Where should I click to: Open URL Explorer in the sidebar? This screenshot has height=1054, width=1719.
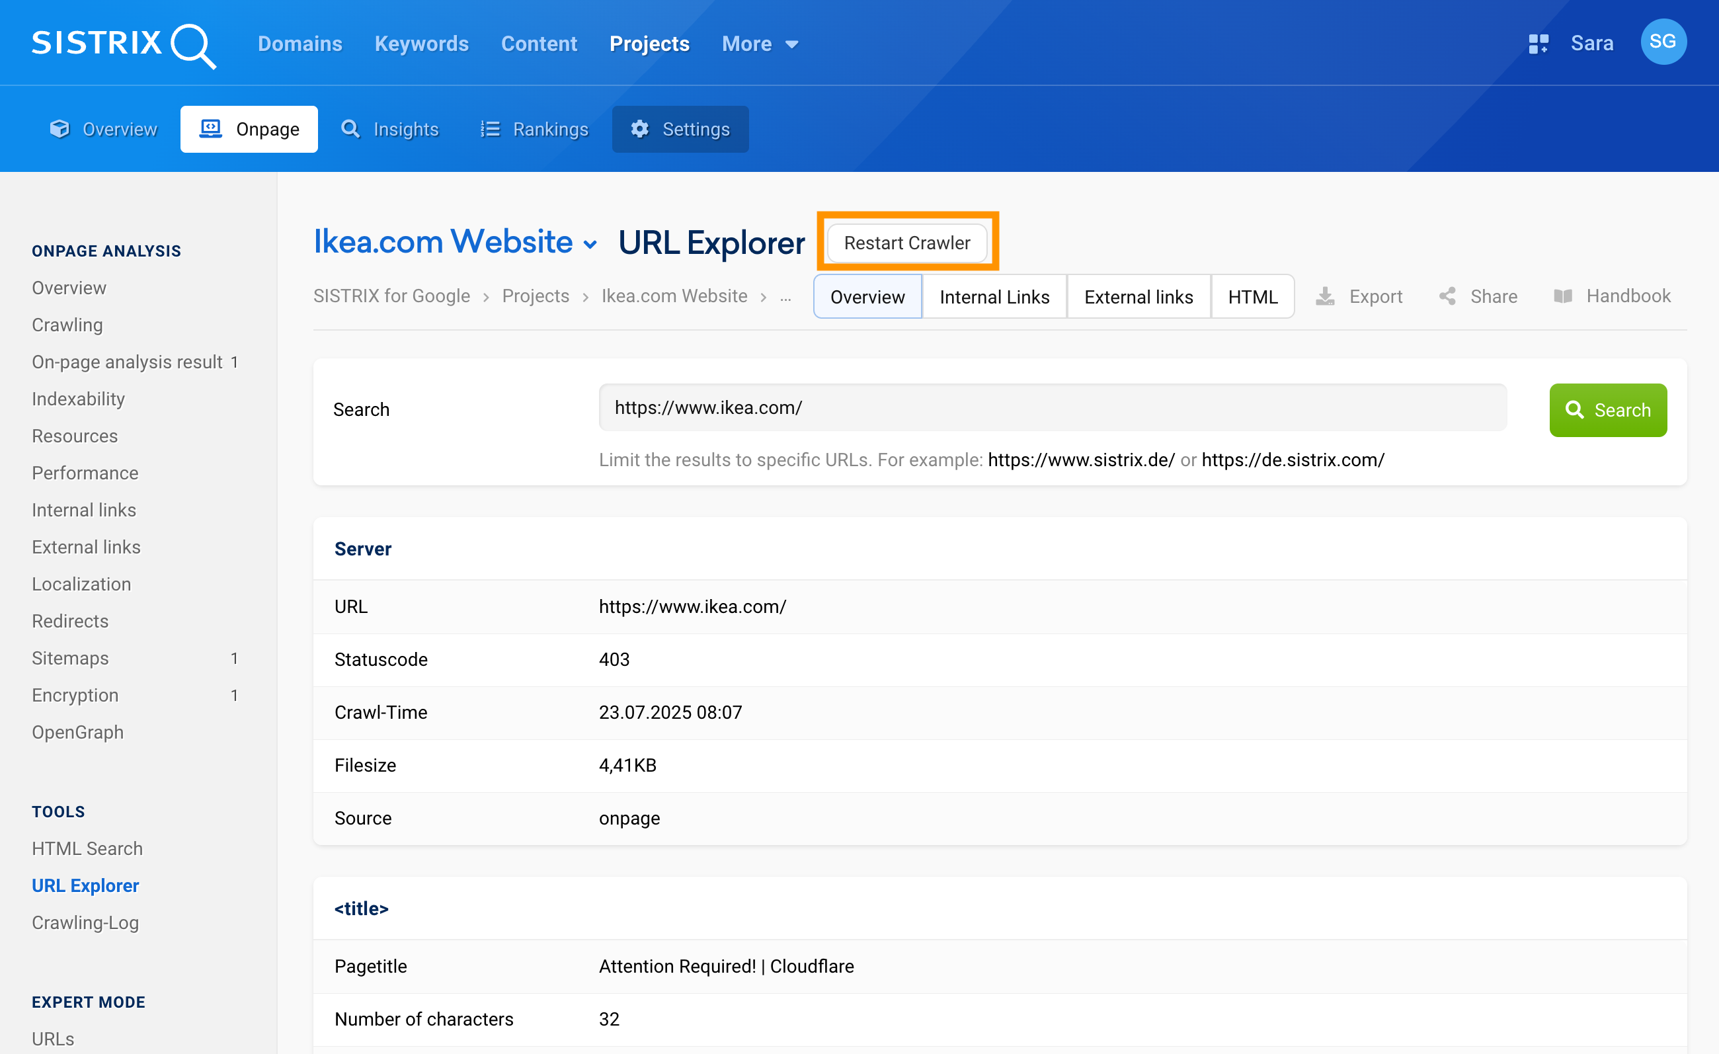(85, 885)
